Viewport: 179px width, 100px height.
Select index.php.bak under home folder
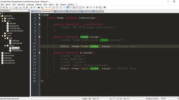[x=17, y=51]
